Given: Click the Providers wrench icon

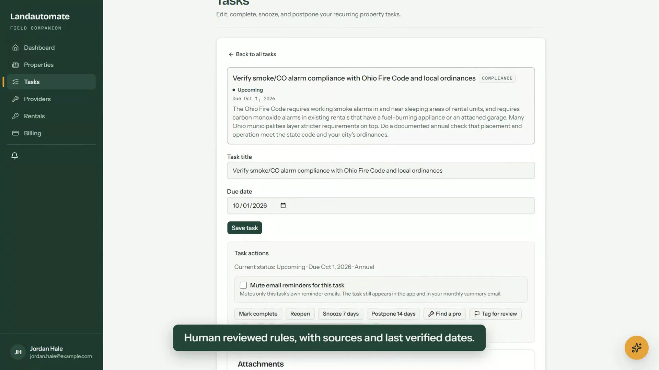Looking at the screenshot, I should [15, 99].
